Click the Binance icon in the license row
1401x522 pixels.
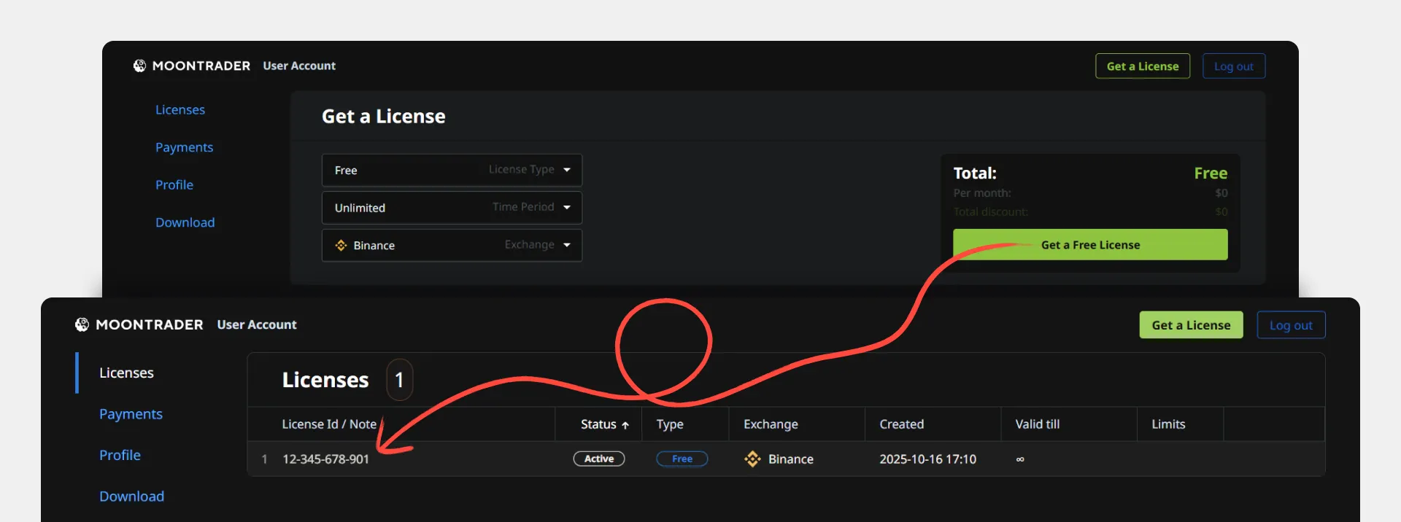coord(752,459)
